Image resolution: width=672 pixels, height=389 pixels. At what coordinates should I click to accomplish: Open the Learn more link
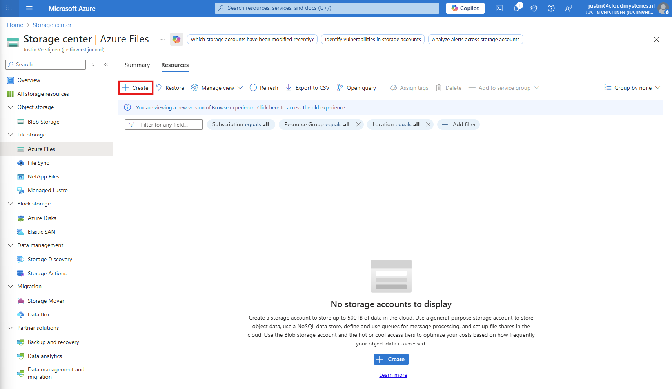tap(393, 375)
